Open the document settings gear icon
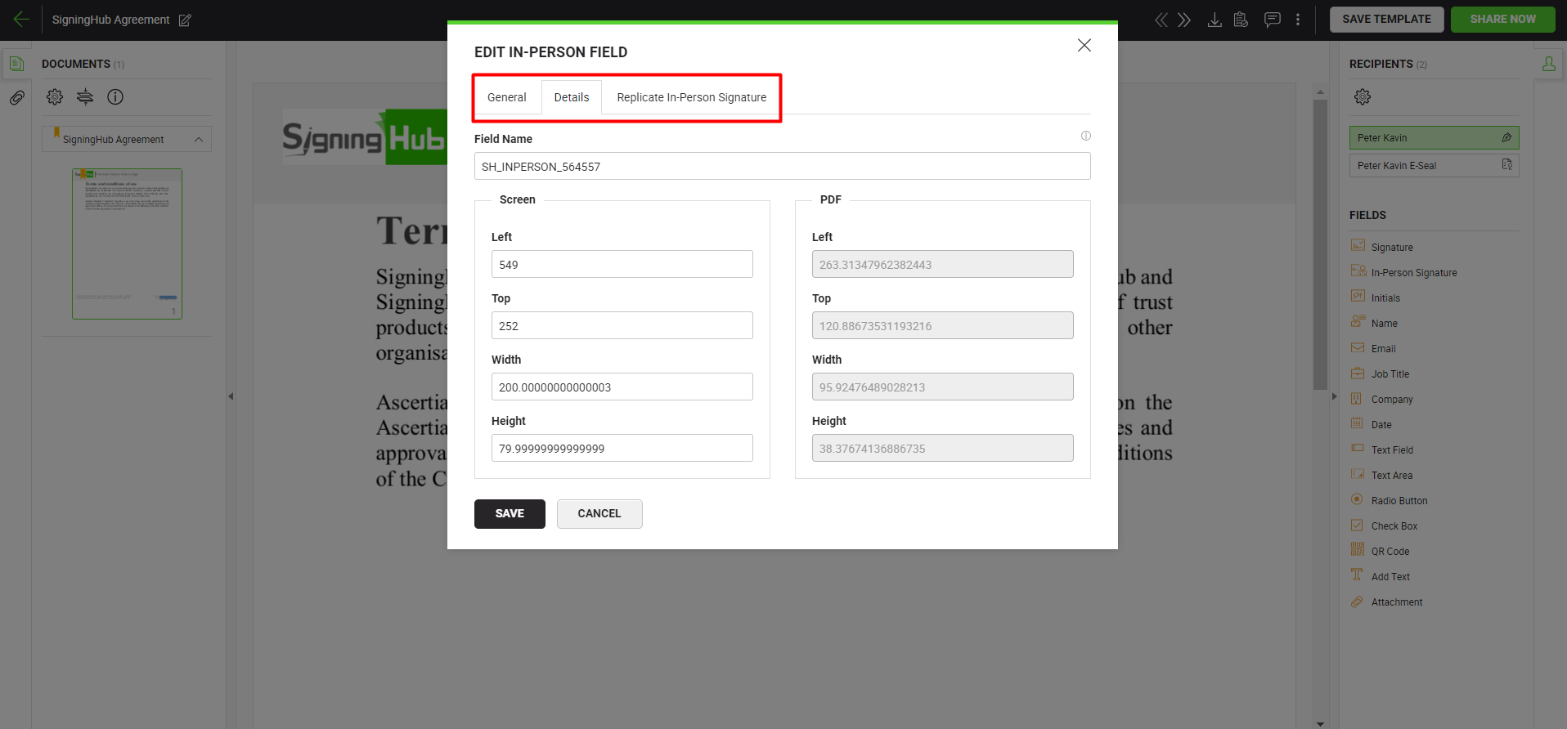Screen dimensions: 1567x729 click(x=55, y=97)
